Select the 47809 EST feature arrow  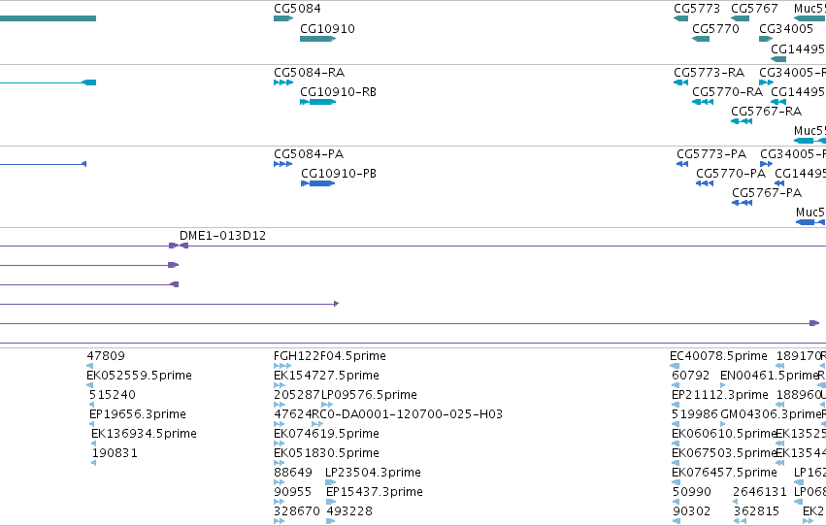point(89,366)
